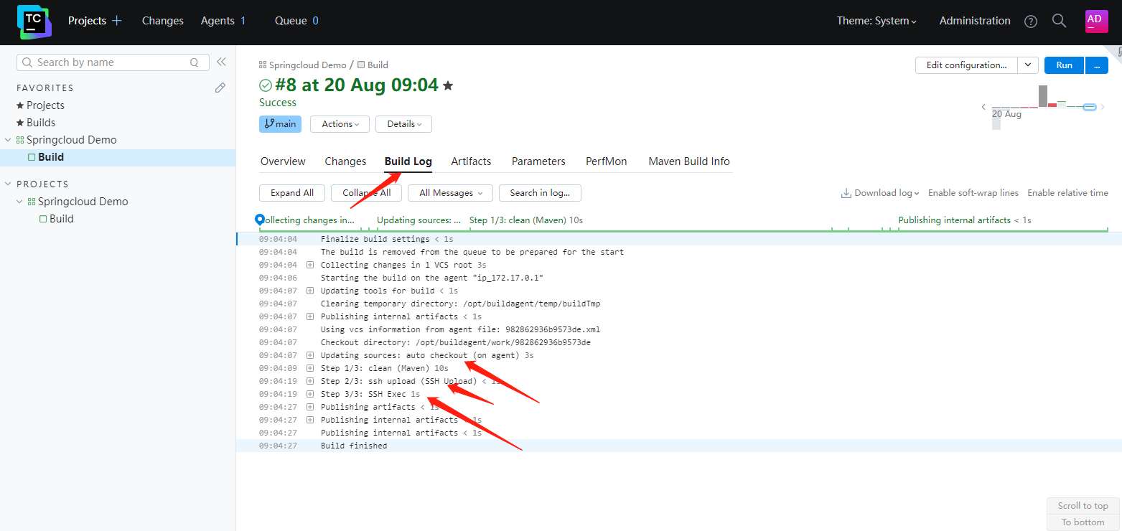Click the Expand All button
The image size is (1122, 531).
coord(292,193)
